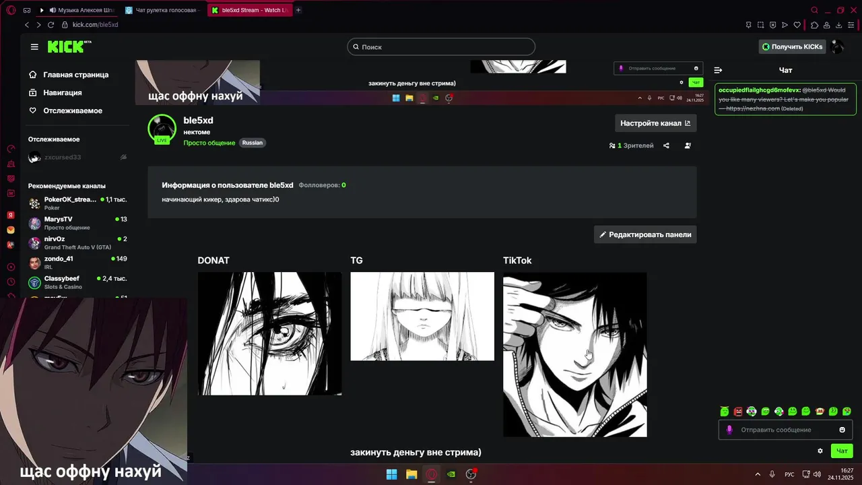This screenshot has width=862, height=485.
Task: Open a new browser tab
Action: tap(298, 10)
